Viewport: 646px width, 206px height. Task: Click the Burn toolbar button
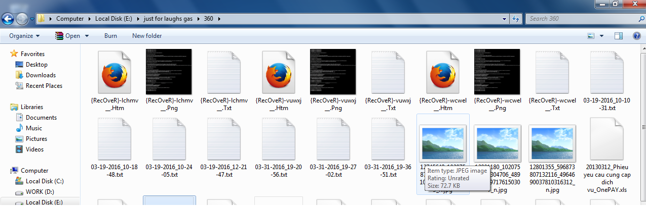[x=110, y=36]
